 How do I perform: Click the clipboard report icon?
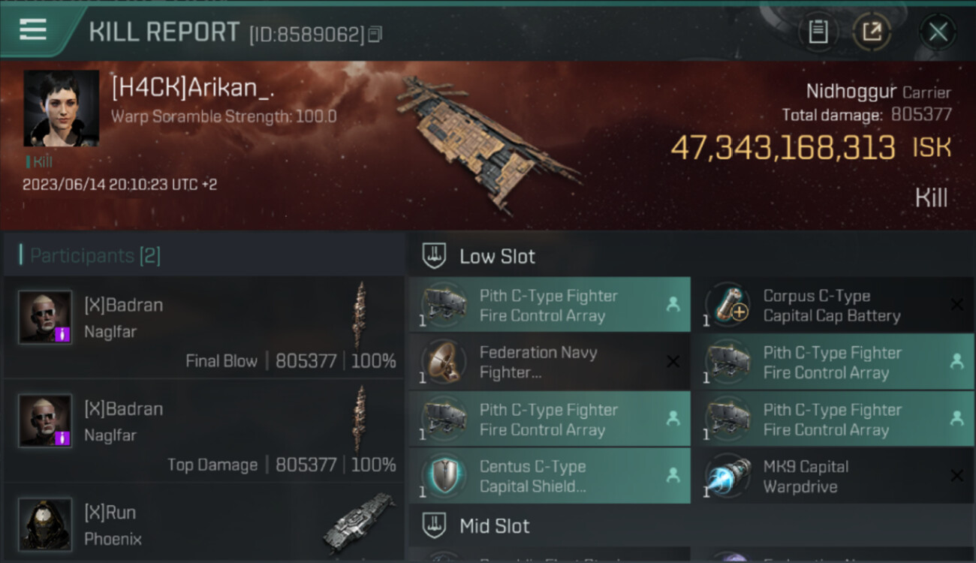click(x=818, y=32)
